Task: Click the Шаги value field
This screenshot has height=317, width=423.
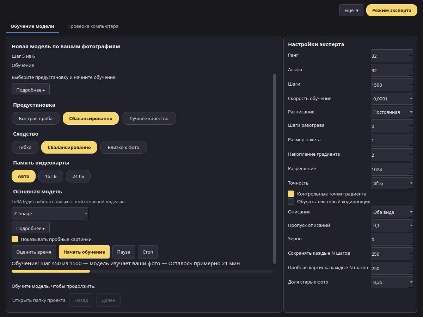Action: tap(392, 85)
